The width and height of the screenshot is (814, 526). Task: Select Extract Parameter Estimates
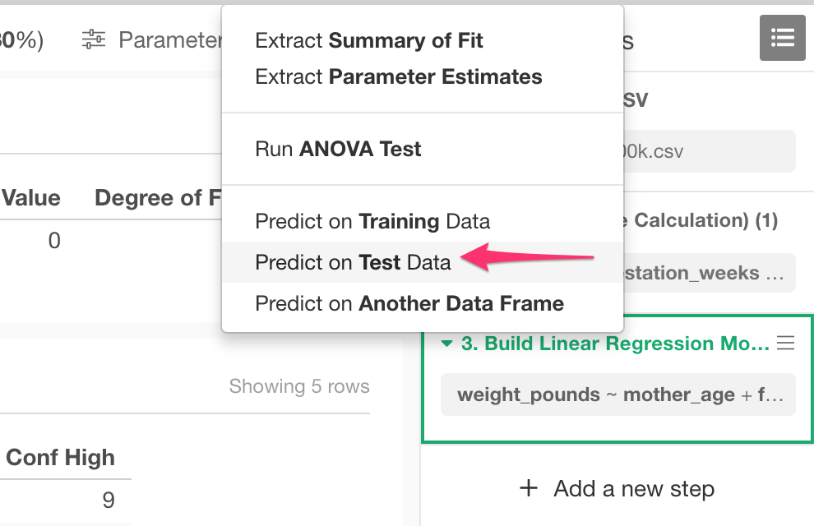(398, 76)
